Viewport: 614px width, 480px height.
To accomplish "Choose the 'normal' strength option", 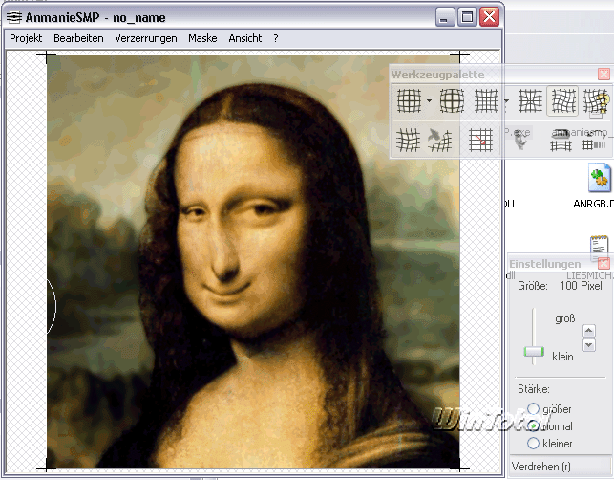I will click(x=533, y=426).
